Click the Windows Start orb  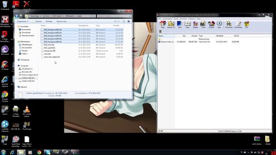tap(3, 152)
